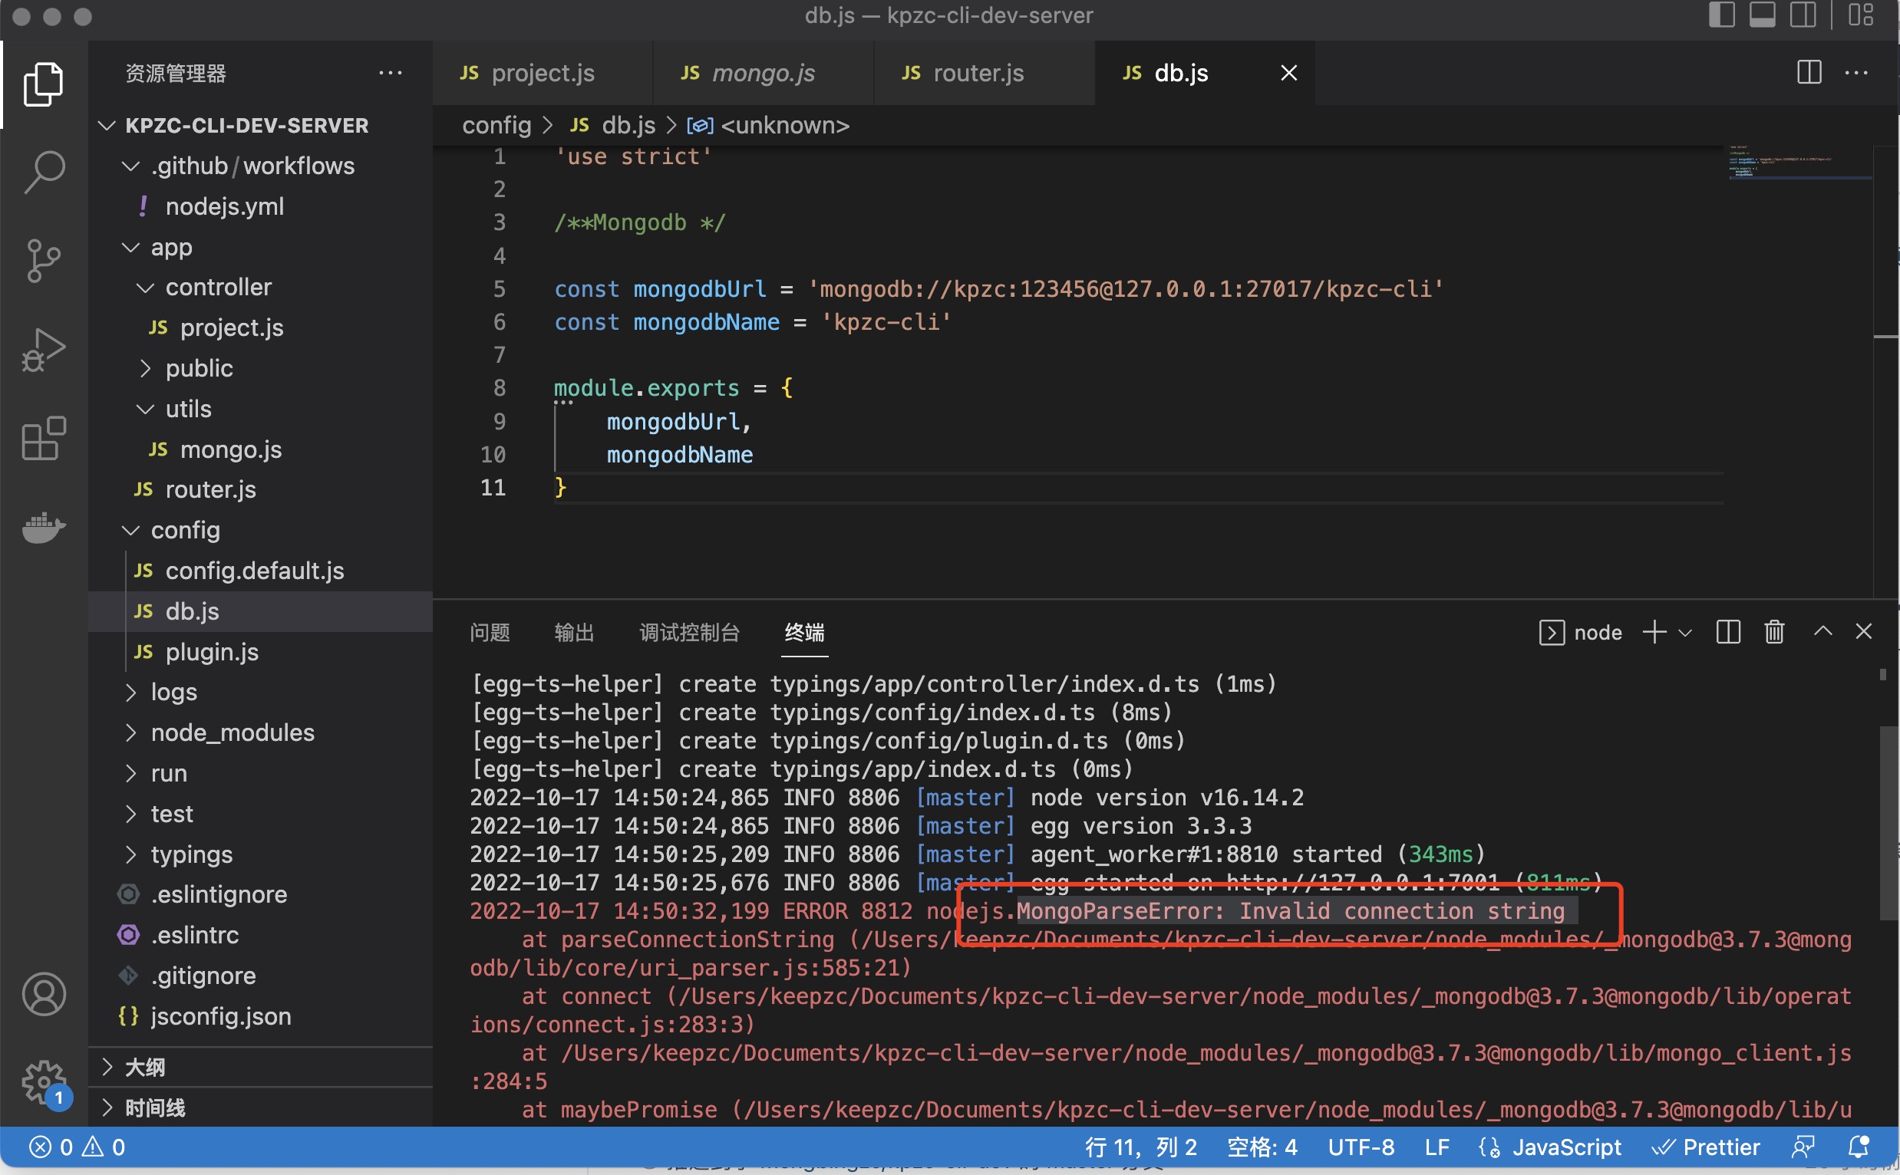Expand the public folder
The image size is (1900, 1175).
tap(260, 367)
